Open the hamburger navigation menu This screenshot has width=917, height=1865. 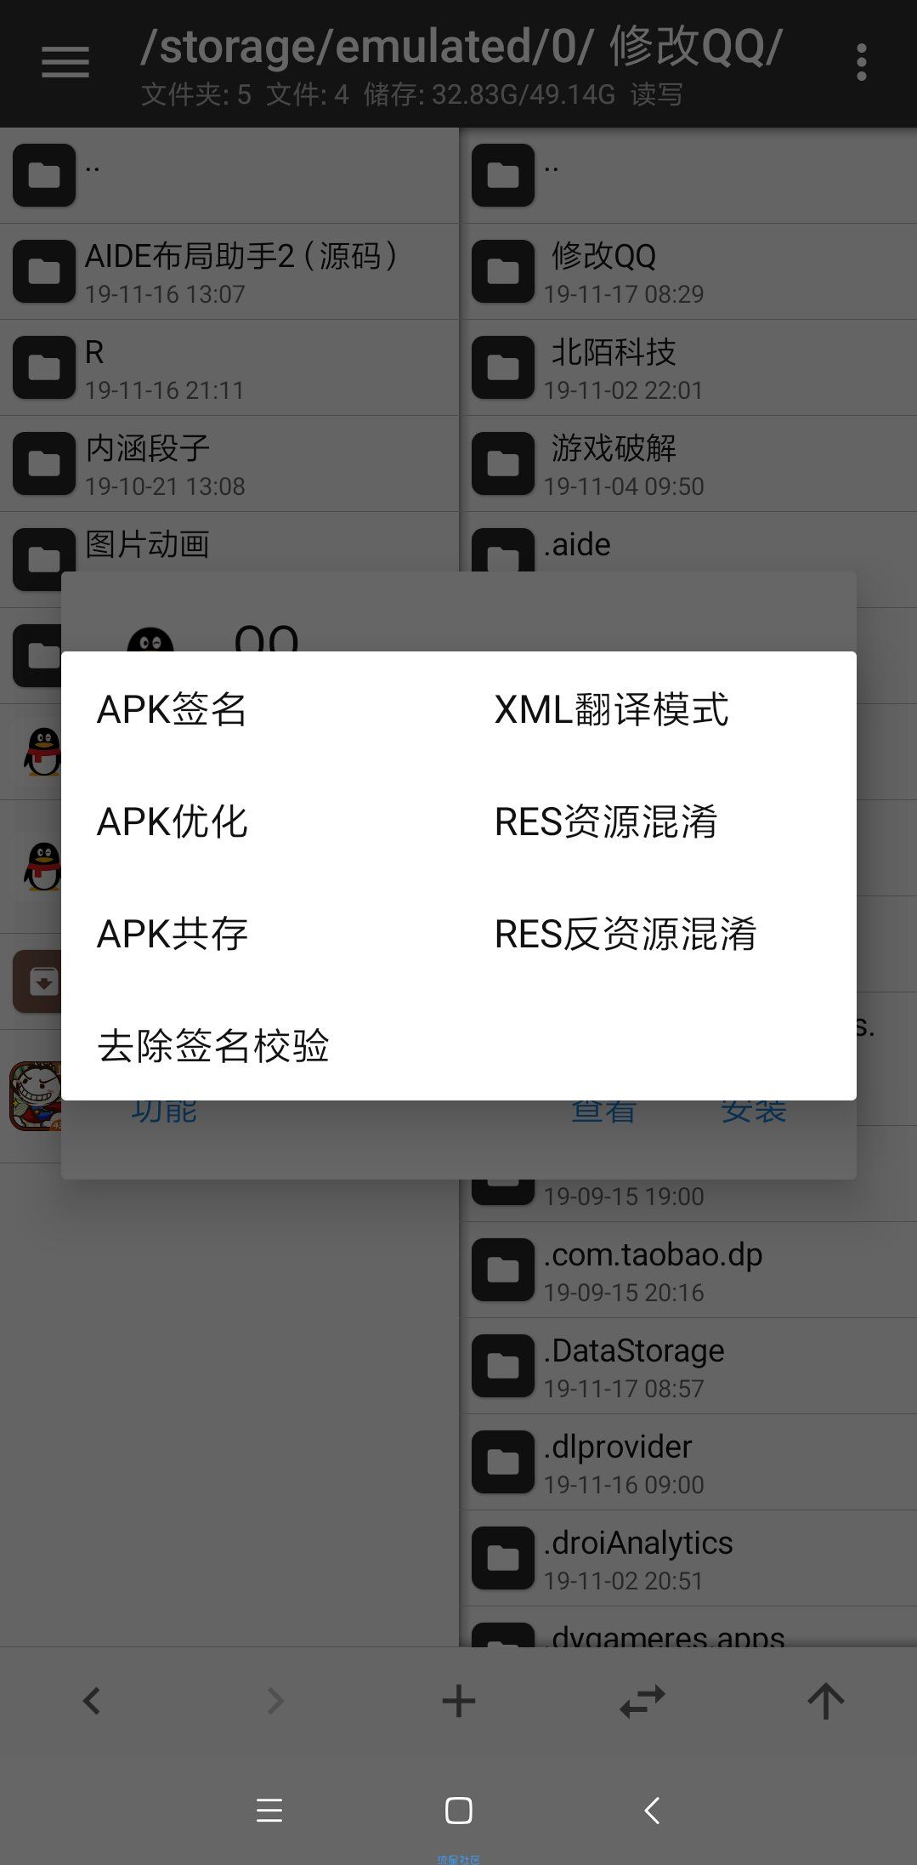[x=65, y=62]
